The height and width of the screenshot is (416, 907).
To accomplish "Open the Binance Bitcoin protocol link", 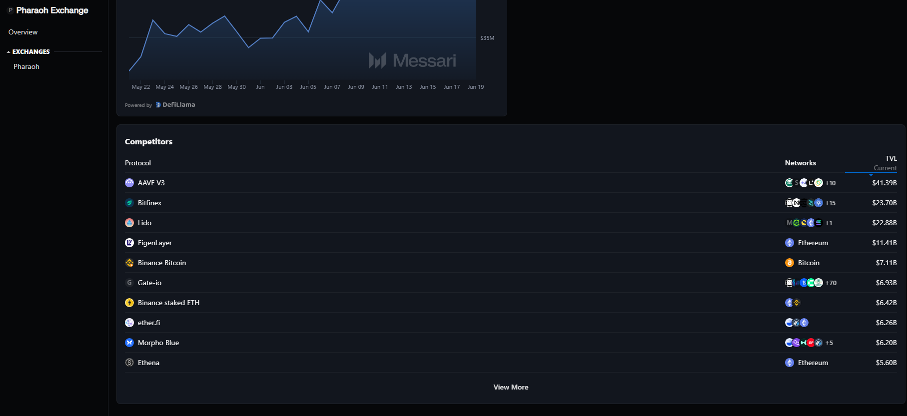I will pyautogui.click(x=162, y=263).
